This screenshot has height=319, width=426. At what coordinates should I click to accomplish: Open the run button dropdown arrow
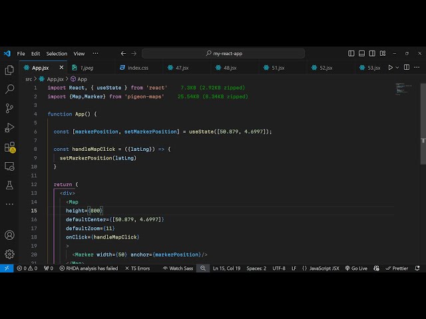pos(399,68)
